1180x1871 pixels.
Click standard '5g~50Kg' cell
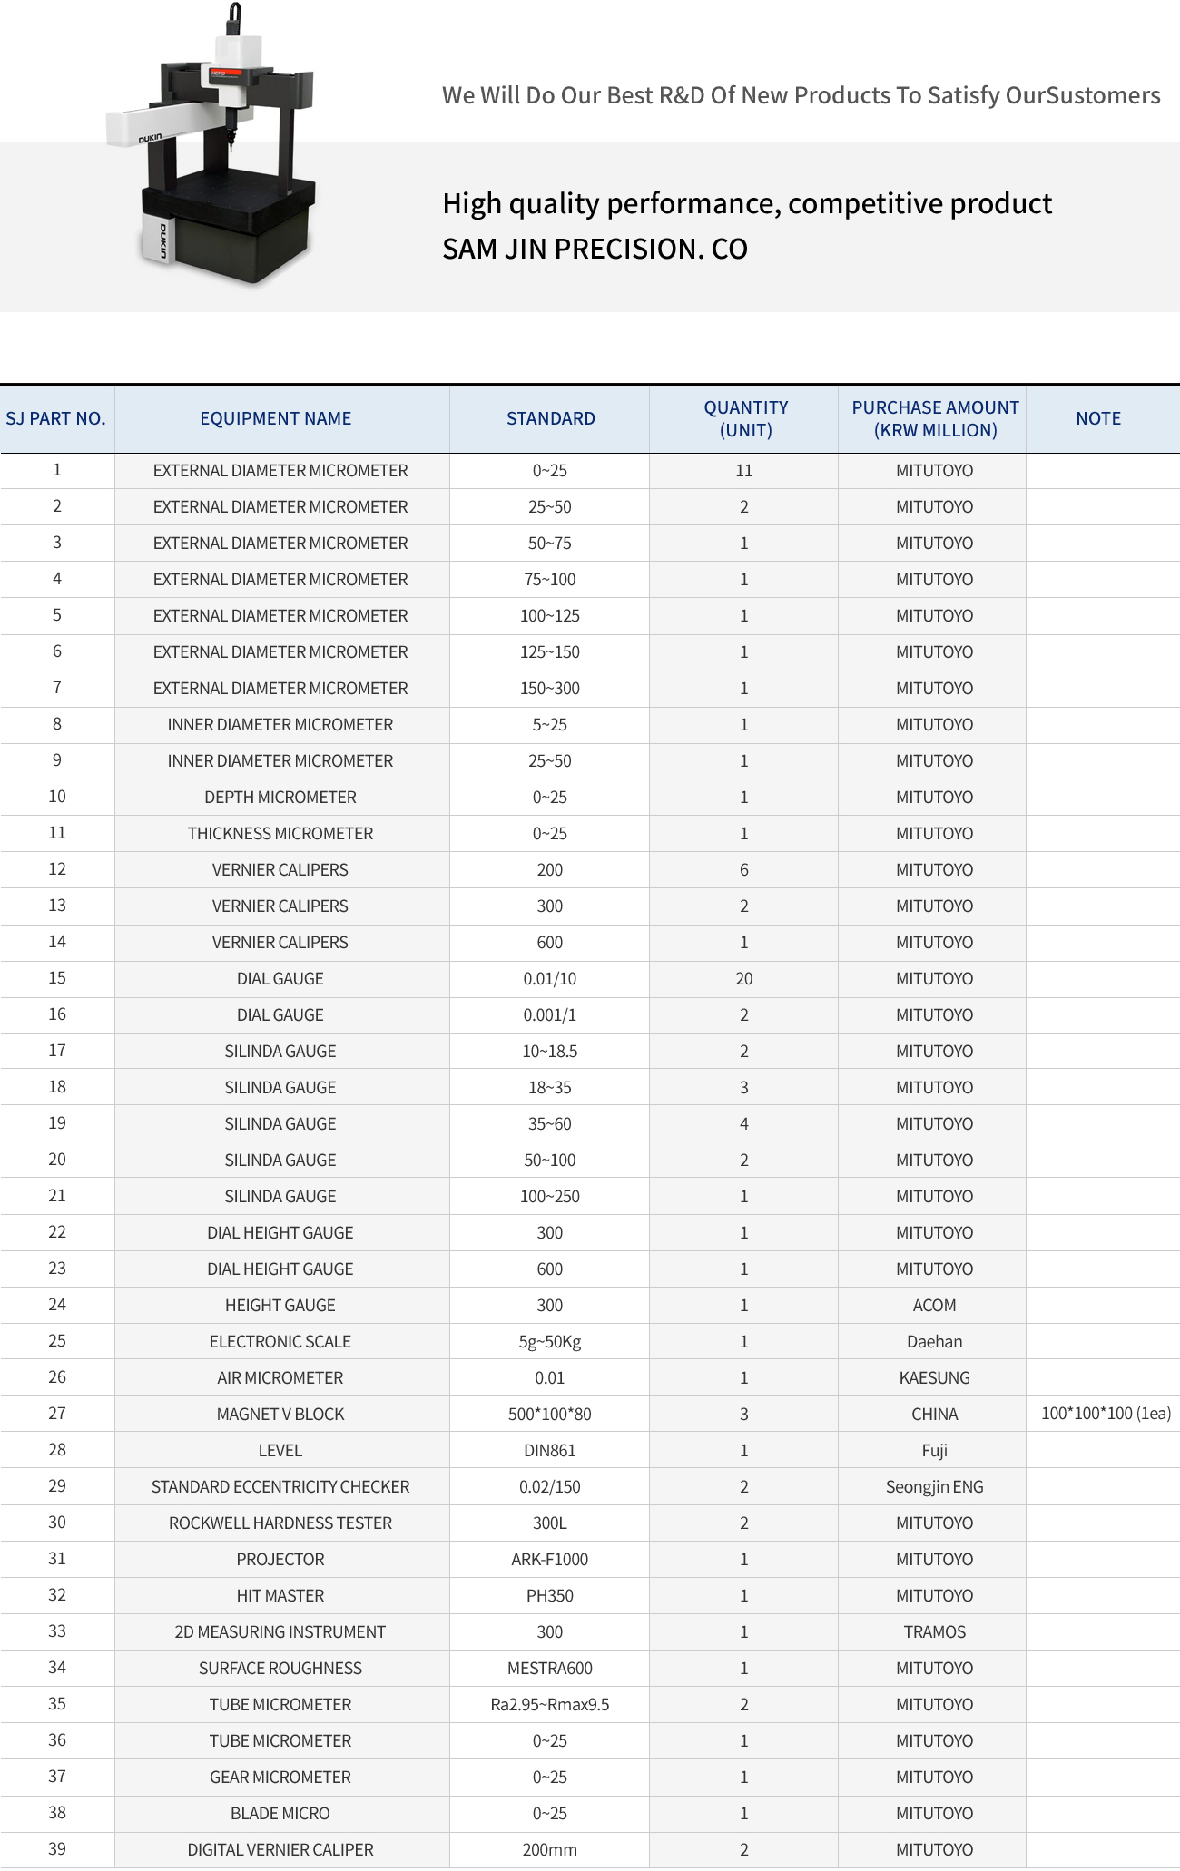550,1341
